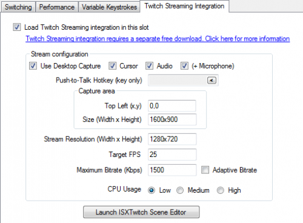The height and width of the screenshot is (223, 303).
Task: Launch ISXTwitch Scene Editor
Action: click(141, 212)
